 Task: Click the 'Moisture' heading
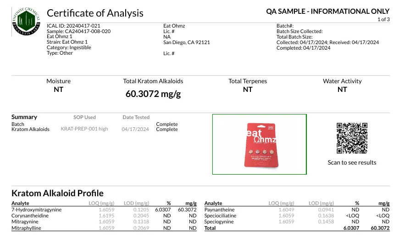click(x=59, y=81)
